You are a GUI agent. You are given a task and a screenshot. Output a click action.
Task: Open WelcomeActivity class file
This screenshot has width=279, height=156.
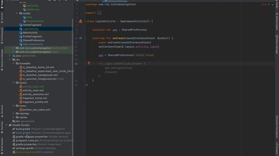click(33, 44)
